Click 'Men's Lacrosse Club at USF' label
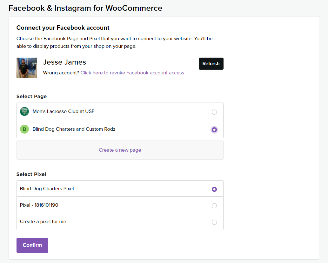 (64, 111)
